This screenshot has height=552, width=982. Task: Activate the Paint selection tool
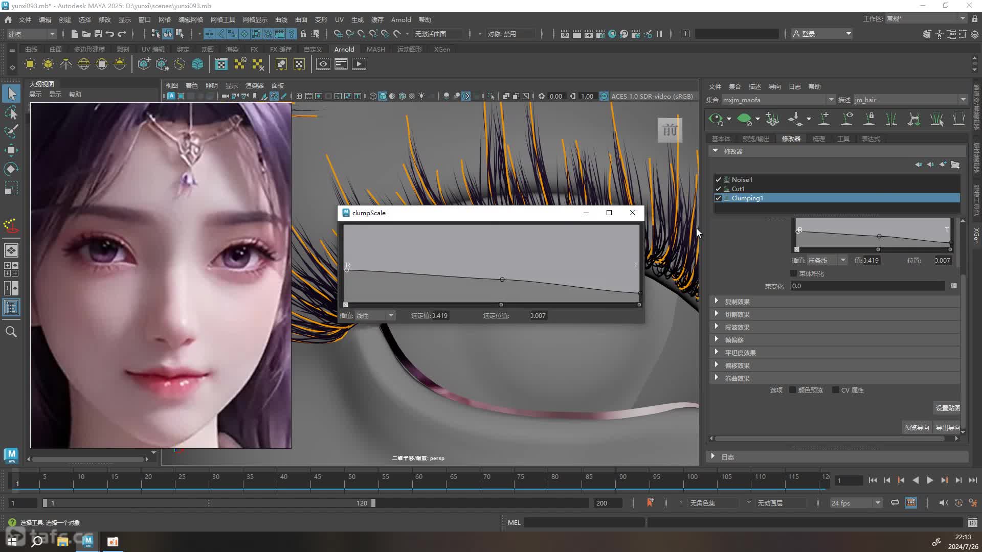11,131
